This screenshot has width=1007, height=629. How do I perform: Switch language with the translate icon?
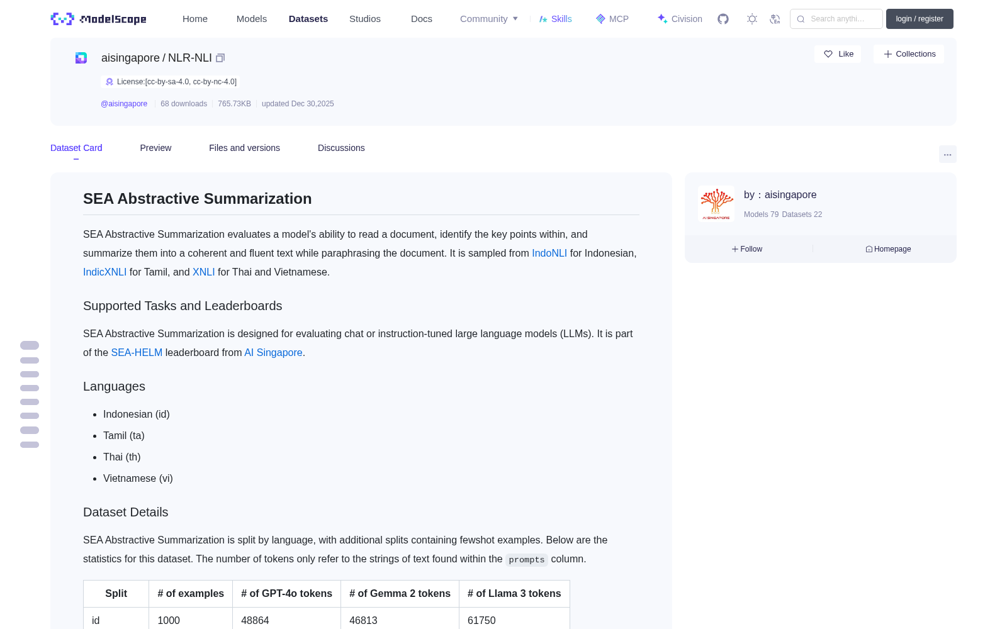[x=775, y=19]
